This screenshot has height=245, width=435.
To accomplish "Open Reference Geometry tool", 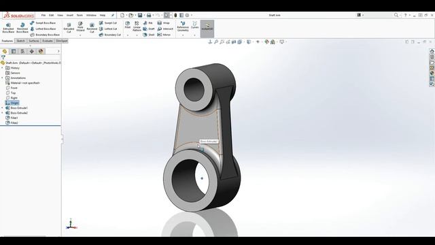I will 183,27.
